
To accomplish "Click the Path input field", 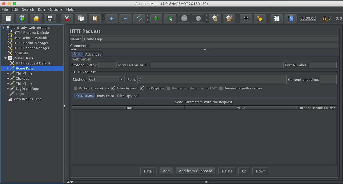I will click(x=212, y=79).
